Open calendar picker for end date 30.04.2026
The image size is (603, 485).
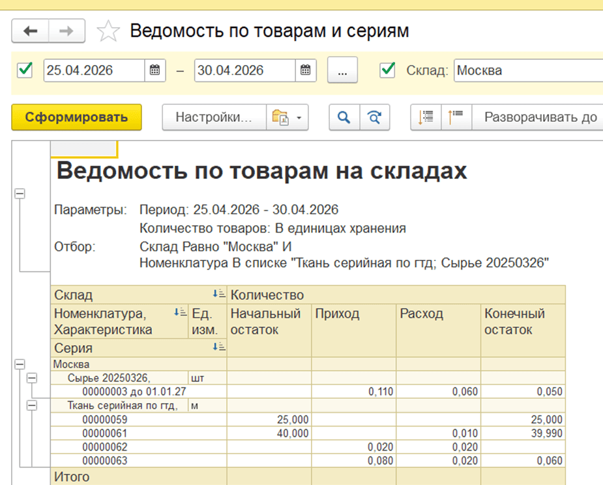click(x=305, y=70)
